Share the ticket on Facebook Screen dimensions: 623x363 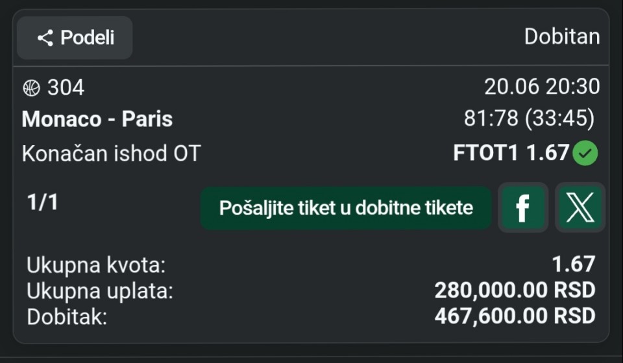523,207
